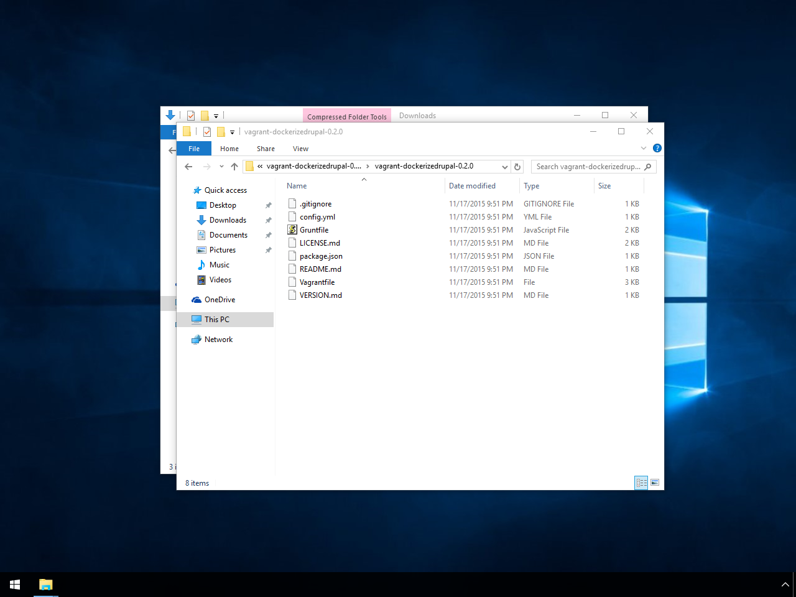Open the Windows Start menu
This screenshot has width=796, height=597.
(x=15, y=585)
